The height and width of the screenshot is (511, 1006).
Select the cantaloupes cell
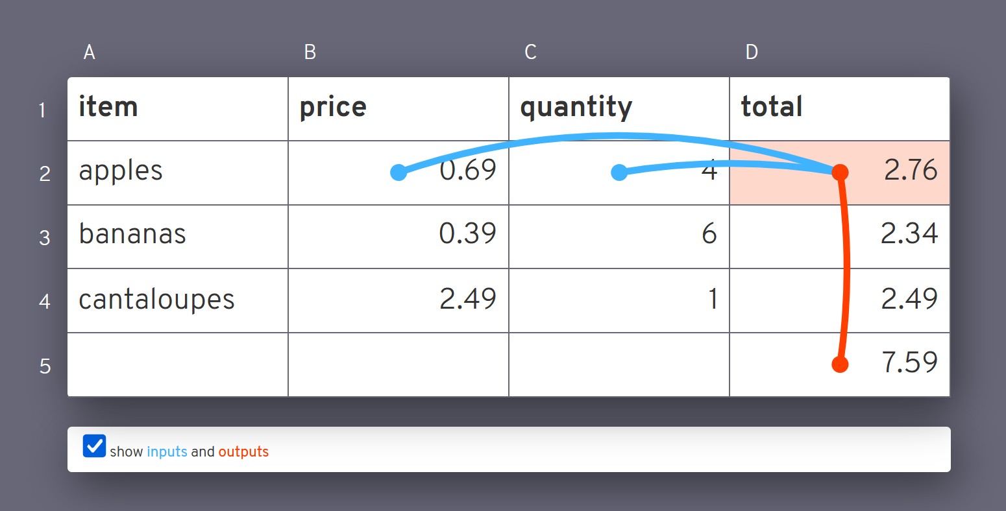point(177,300)
